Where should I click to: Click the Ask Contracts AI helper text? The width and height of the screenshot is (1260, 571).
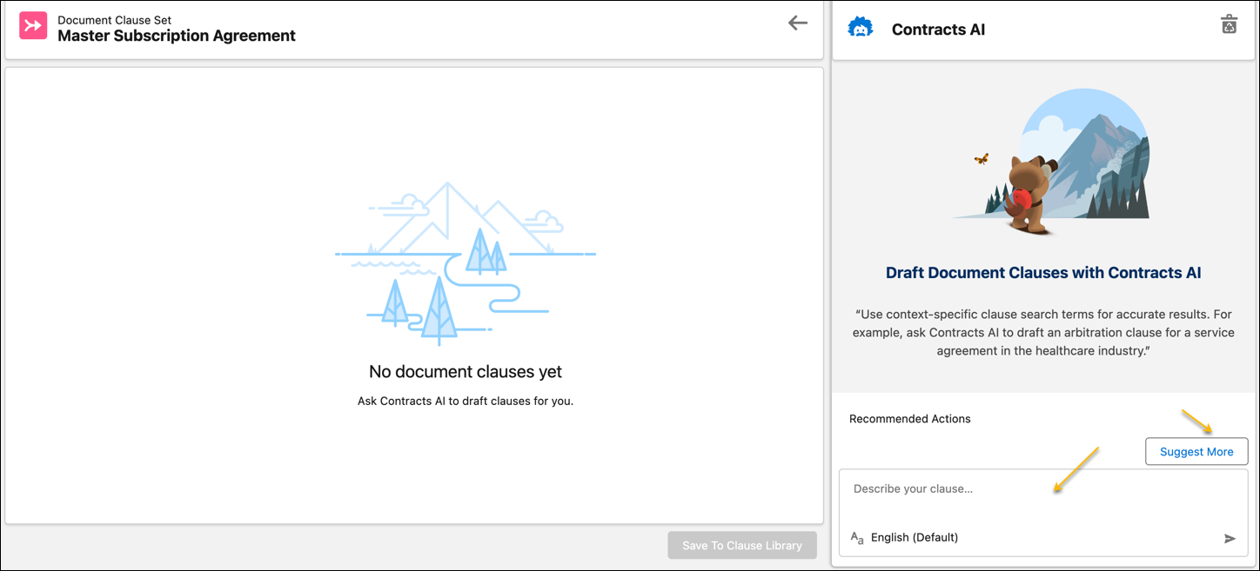(466, 401)
